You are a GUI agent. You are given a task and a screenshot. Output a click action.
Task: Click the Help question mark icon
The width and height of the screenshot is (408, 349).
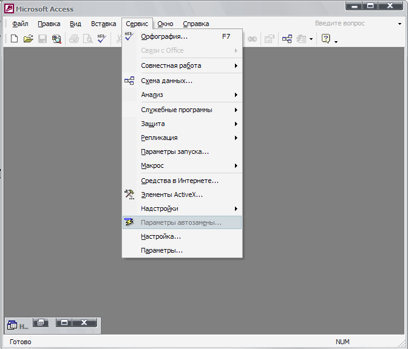point(326,39)
